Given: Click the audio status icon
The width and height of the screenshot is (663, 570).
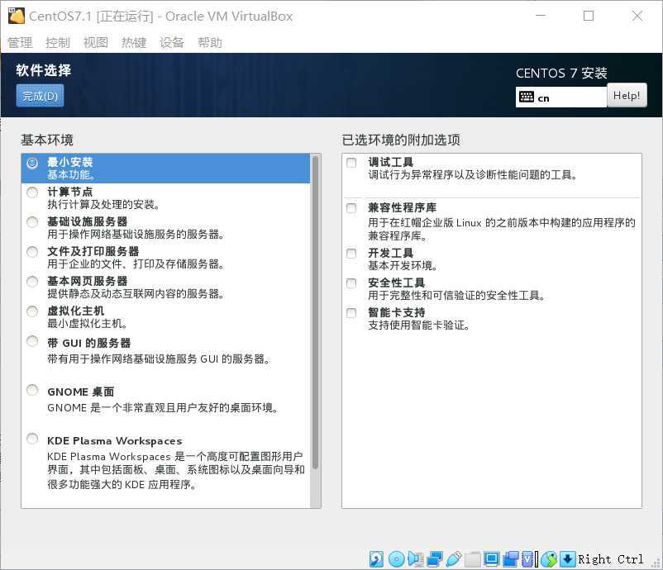Looking at the screenshot, I should (x=416, y=559).
